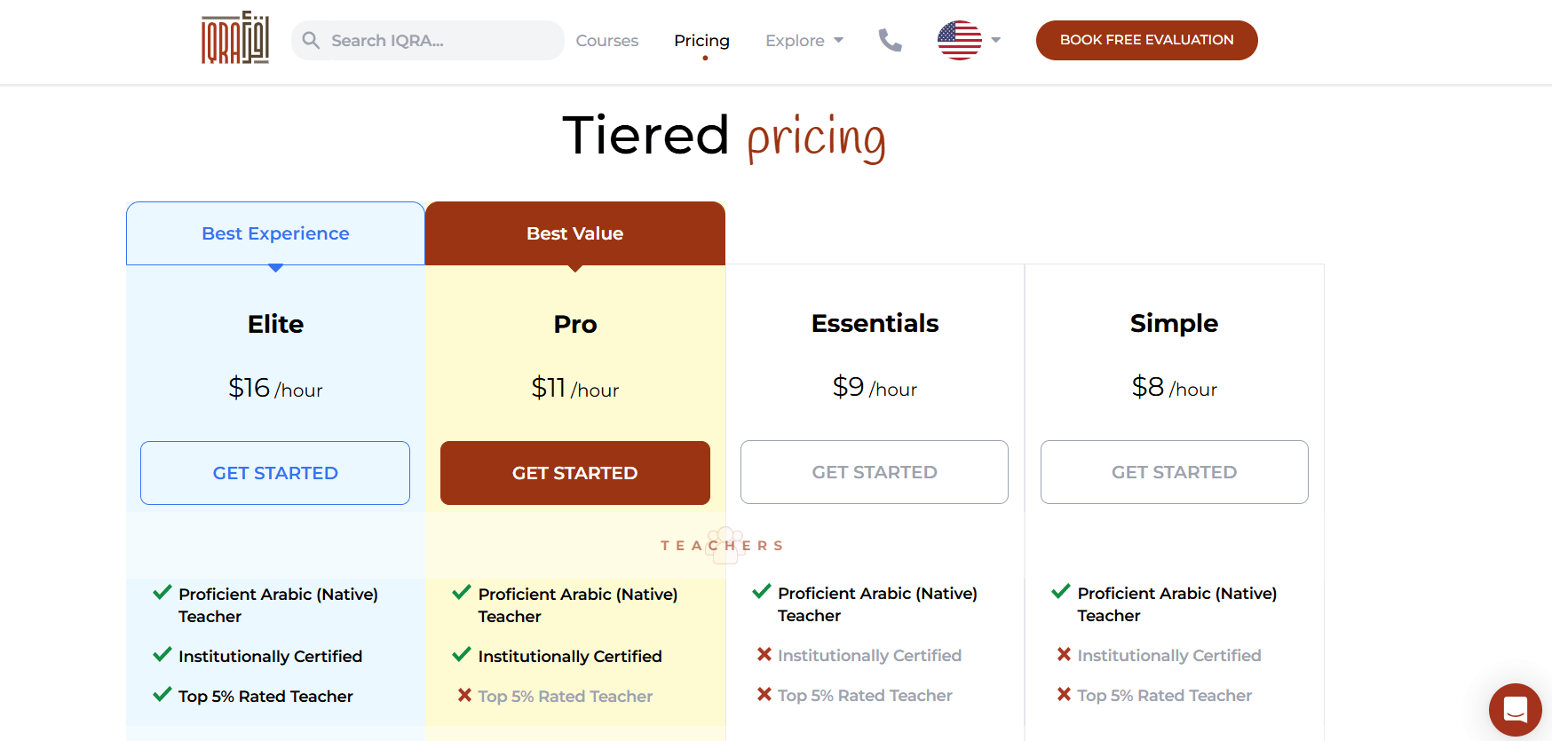Image resolution: width=1552 pixels, height=741 pixels.
Task: Select the Best Experience tab
Action: [x=275, y=233]
